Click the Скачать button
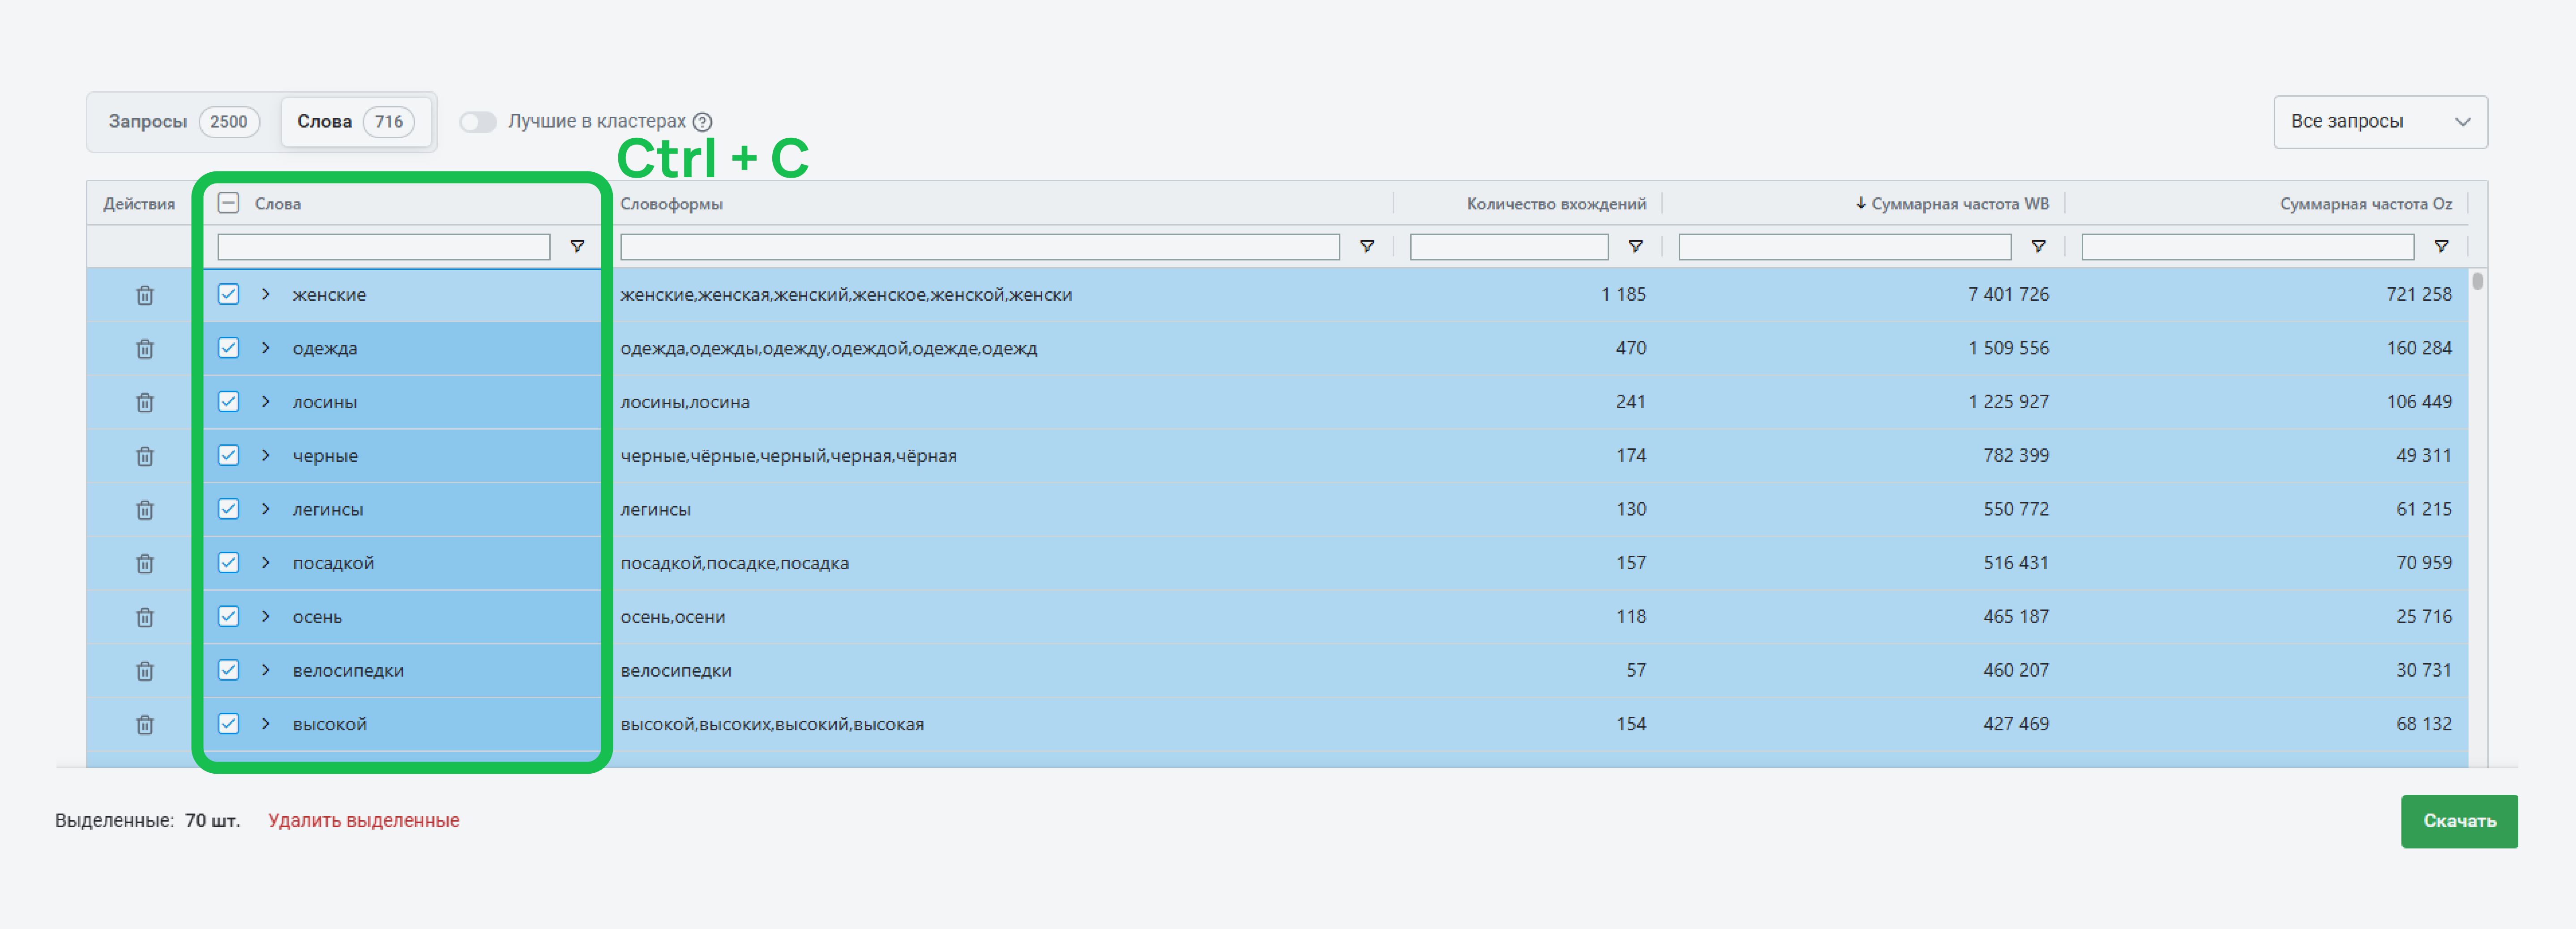This screenshot has width=2576, height=929. [x=2459, y=821]
